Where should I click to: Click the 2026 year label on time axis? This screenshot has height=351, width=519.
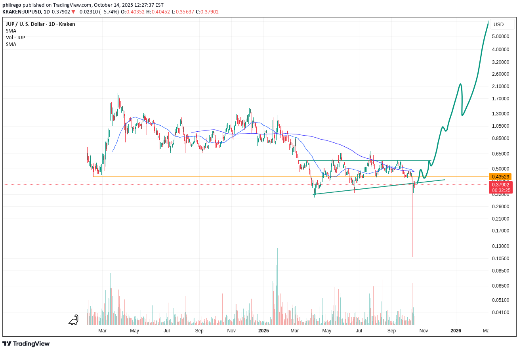tap(456, 330)
